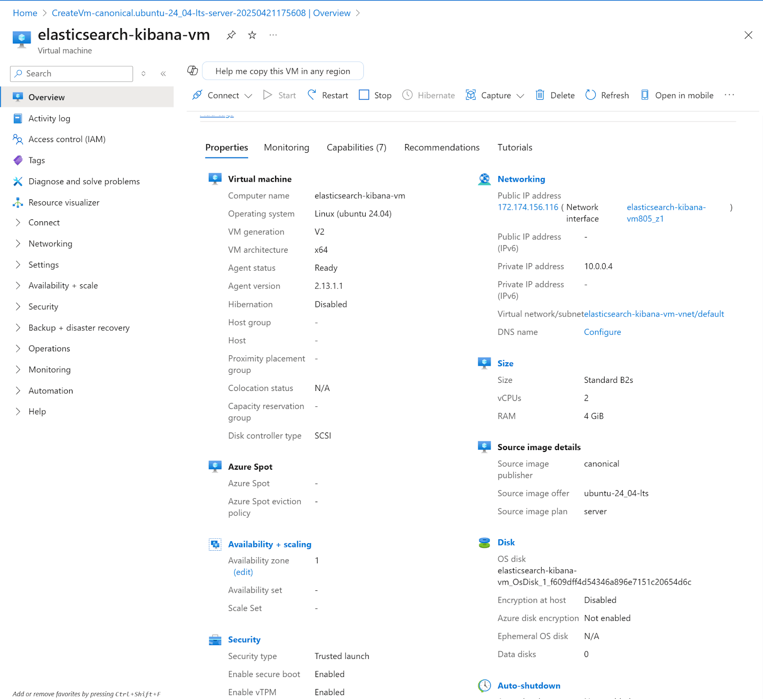
Task: Delete the virtual machine
Action: point(555,95)
